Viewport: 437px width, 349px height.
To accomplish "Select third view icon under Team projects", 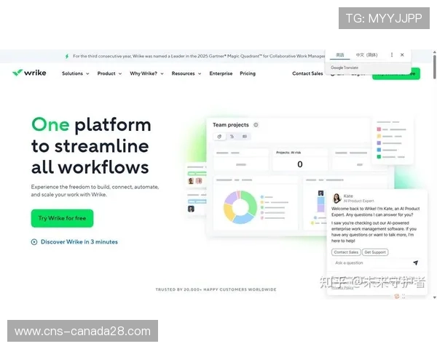I will pyautogui.click(x=244, y=136).
